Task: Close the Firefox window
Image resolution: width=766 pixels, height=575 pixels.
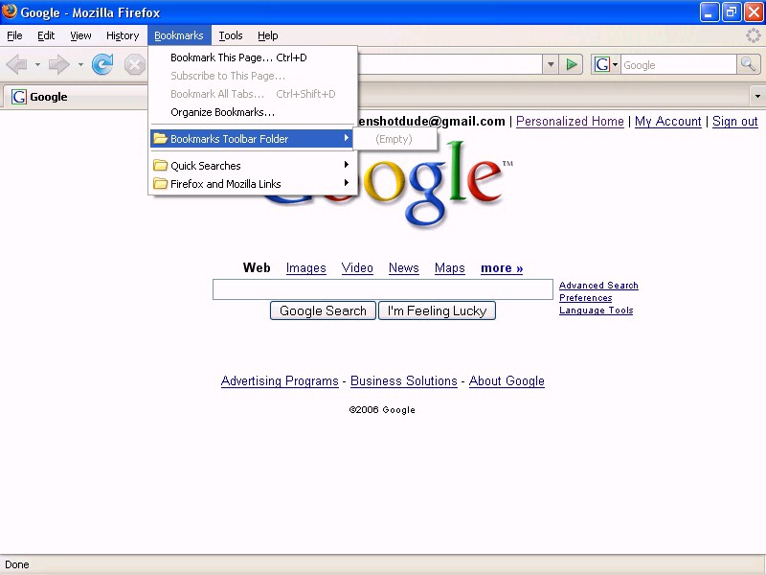Action: pos(754,12)
